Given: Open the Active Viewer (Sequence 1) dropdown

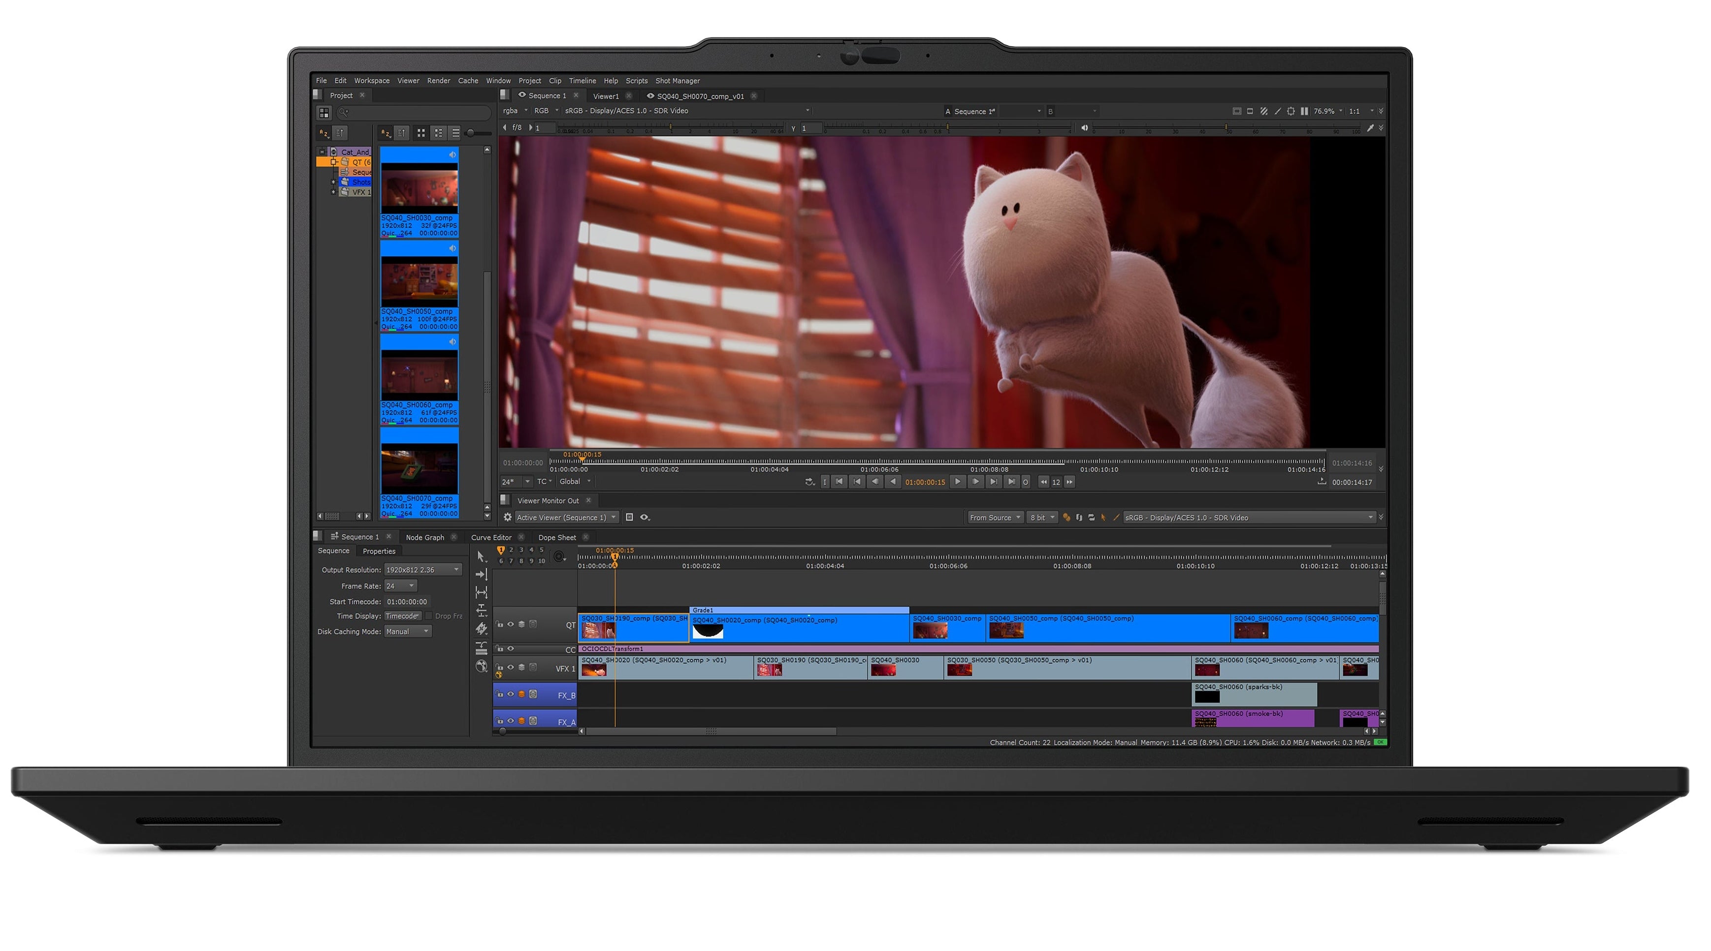Looking at the screenshot, I should pos(567,518).
